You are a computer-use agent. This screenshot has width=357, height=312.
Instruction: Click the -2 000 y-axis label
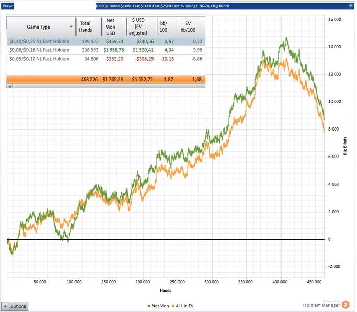click(334, 267)
